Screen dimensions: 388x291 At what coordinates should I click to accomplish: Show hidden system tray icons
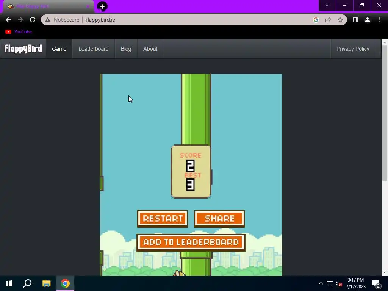[x=321, y=283]
